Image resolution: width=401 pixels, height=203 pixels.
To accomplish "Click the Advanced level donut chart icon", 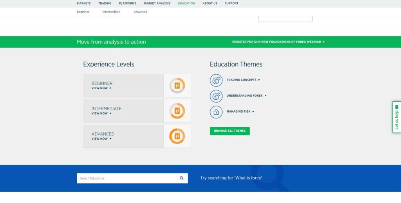I will pos(177,136).
